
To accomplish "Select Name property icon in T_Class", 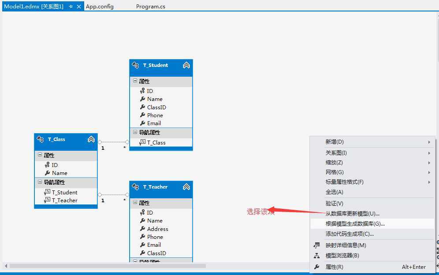I will 47,173.
